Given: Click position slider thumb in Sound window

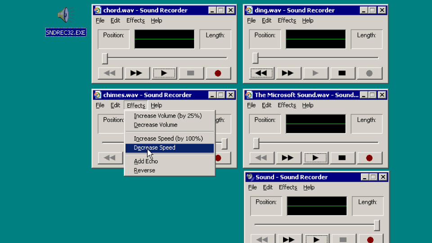Looking at the screenshot, I should [377, 225].
